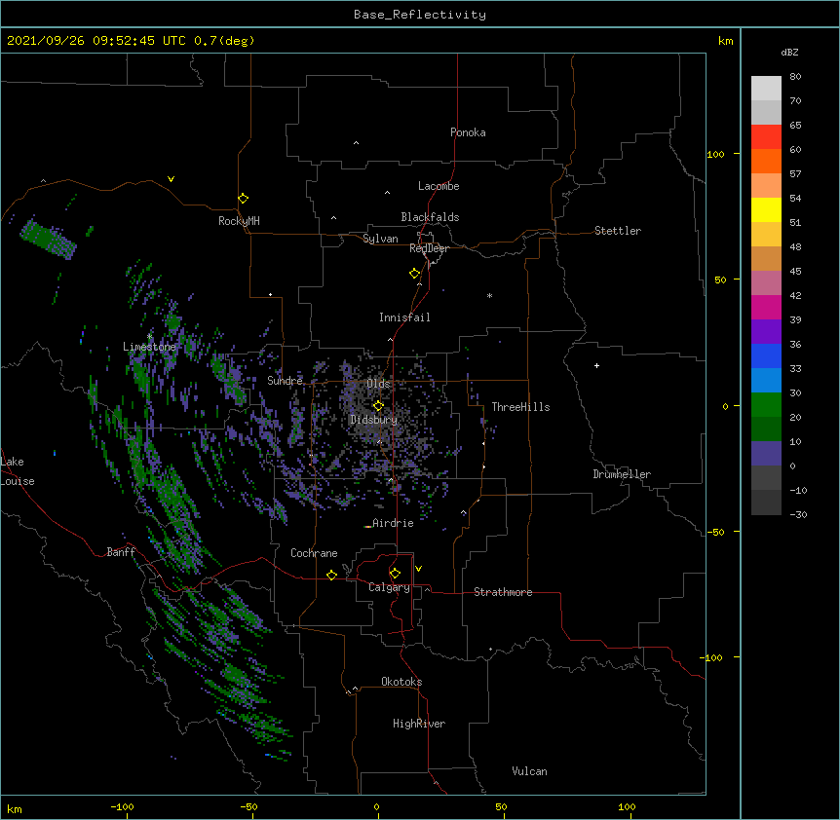
Task: Select the Strathmore label
Action: (x=503, y=592)
